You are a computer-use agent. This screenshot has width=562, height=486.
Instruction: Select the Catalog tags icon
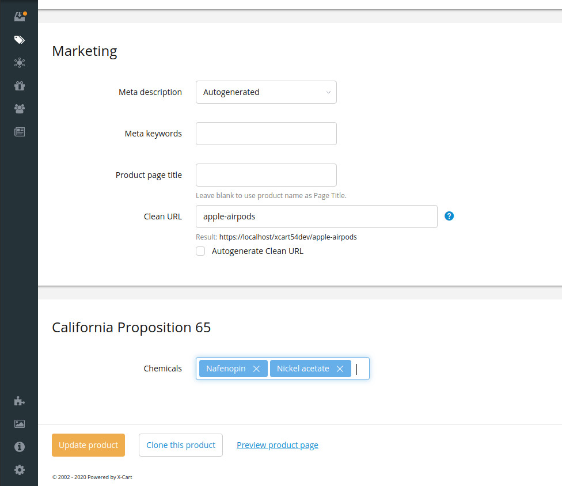20,40
